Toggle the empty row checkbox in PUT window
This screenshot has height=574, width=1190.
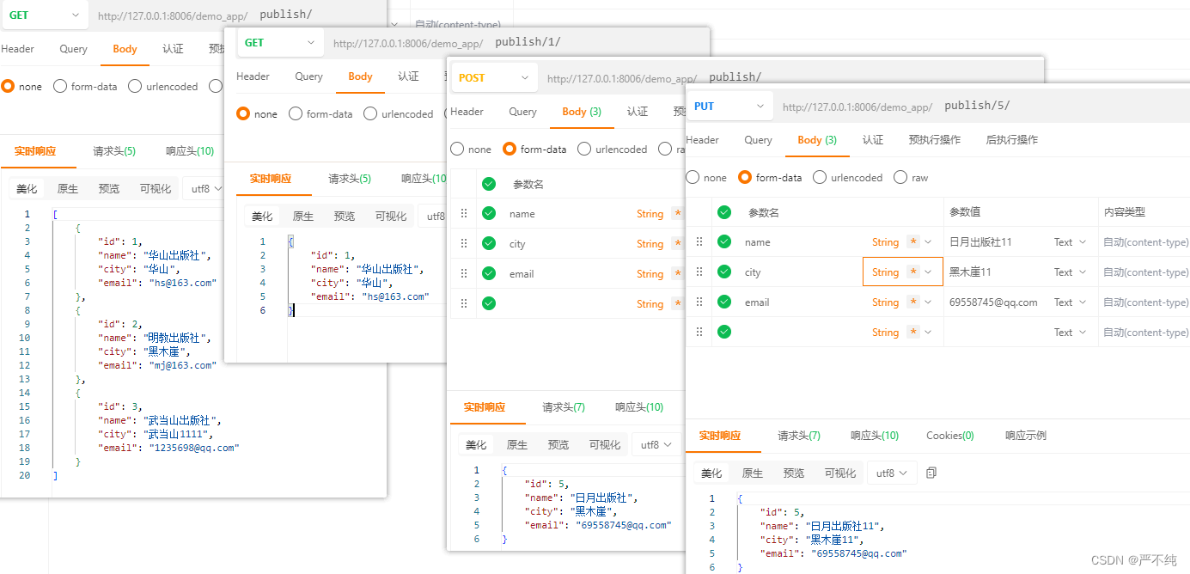tap(724, 333)
